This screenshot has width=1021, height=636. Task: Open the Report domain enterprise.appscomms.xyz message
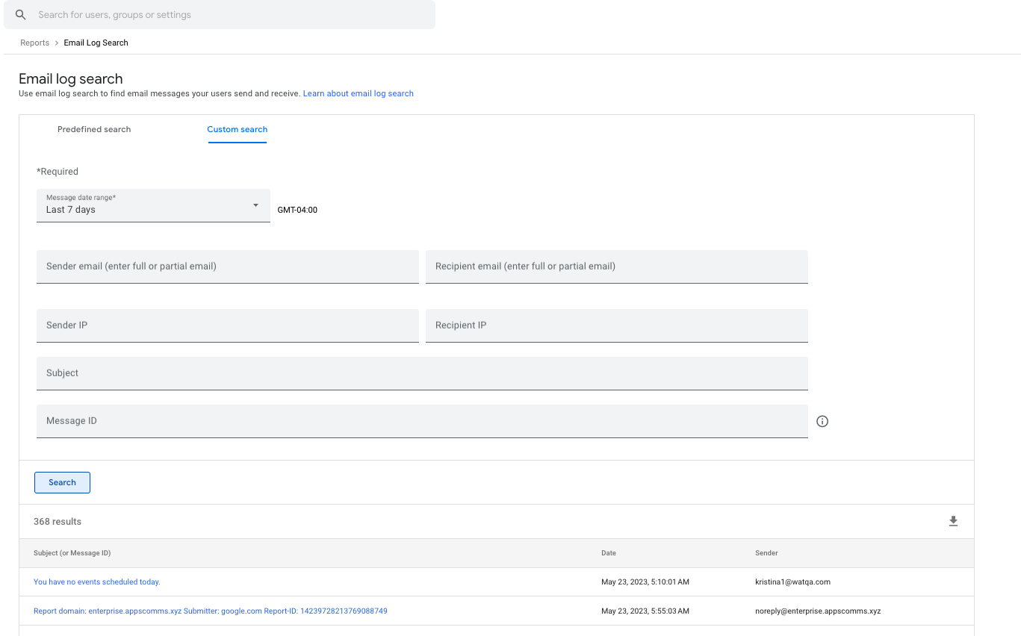tap(211, 611)
